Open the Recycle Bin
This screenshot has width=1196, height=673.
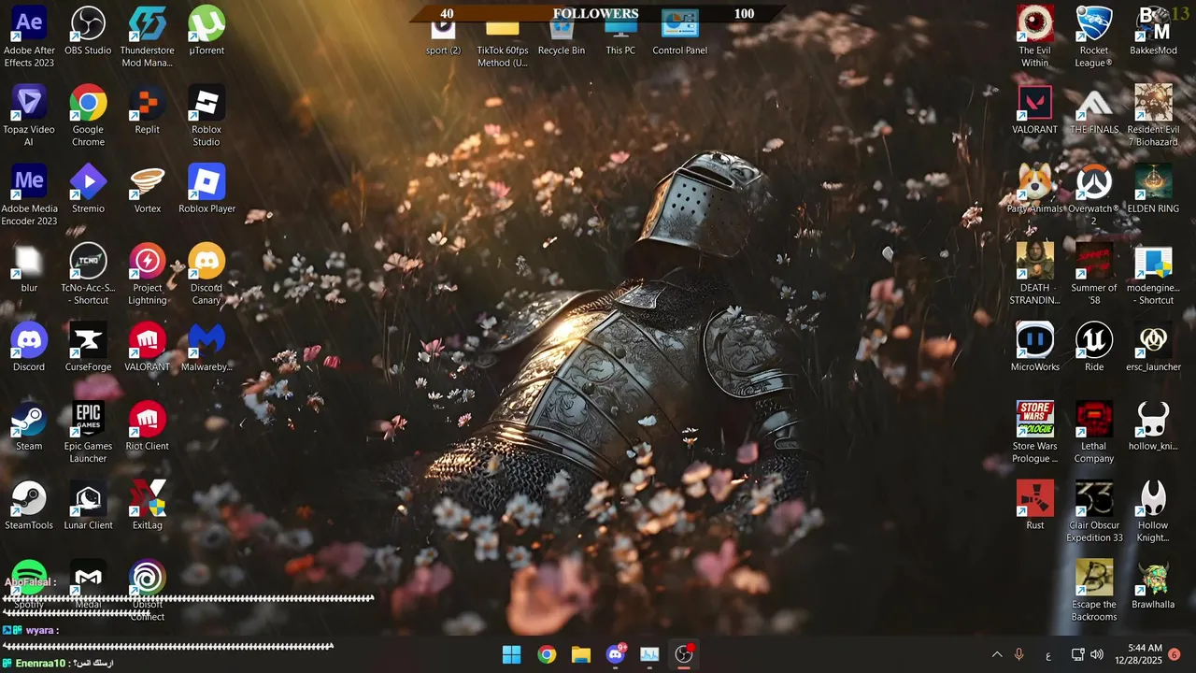pyautogui.click(x=561, y=37)
